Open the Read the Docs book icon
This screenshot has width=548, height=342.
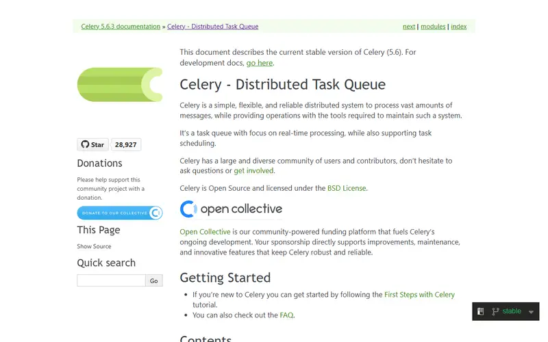[481, 311]
